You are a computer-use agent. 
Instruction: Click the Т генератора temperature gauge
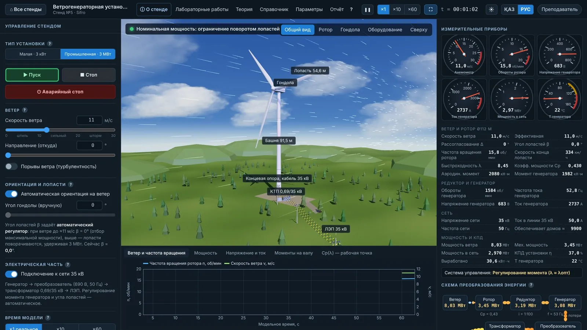559,99
